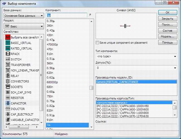
Task: Select footprint CAPPA1600-1000X450
Action: (123, 106)
